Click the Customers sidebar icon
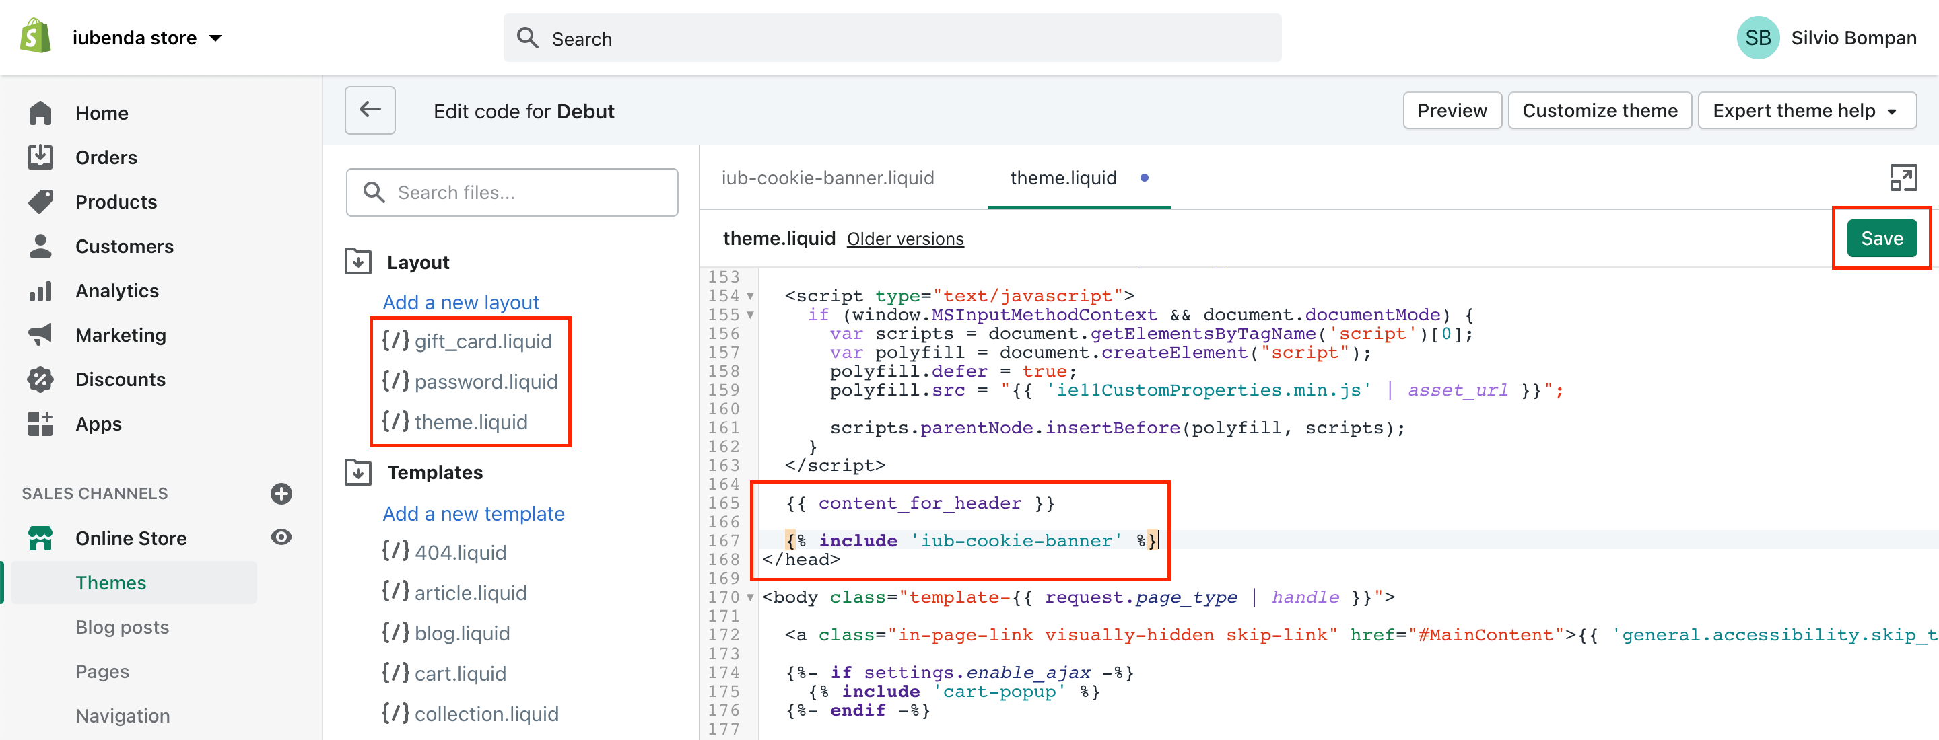Viewport: 1939px width, 740px height. click(40, 246)
